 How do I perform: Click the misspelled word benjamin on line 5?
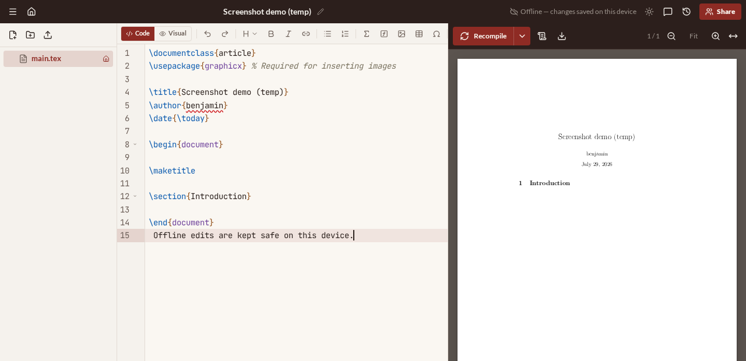[205, 105]
